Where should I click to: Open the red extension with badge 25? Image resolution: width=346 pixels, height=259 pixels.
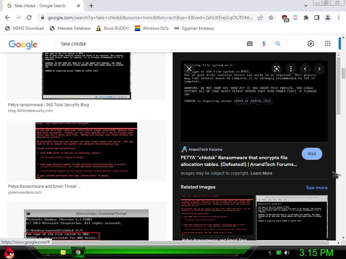pyautogui.click(x=285, y=18)
